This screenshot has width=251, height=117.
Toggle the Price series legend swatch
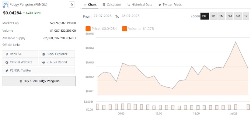click(88, 29)
